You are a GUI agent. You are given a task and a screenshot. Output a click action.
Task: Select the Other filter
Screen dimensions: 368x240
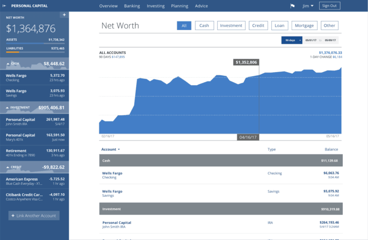[330, 26]
